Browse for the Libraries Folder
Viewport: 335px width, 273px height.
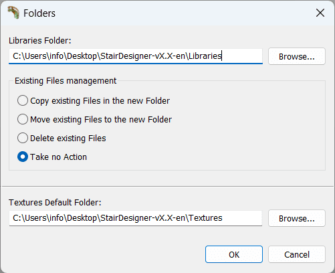[297, 56]
